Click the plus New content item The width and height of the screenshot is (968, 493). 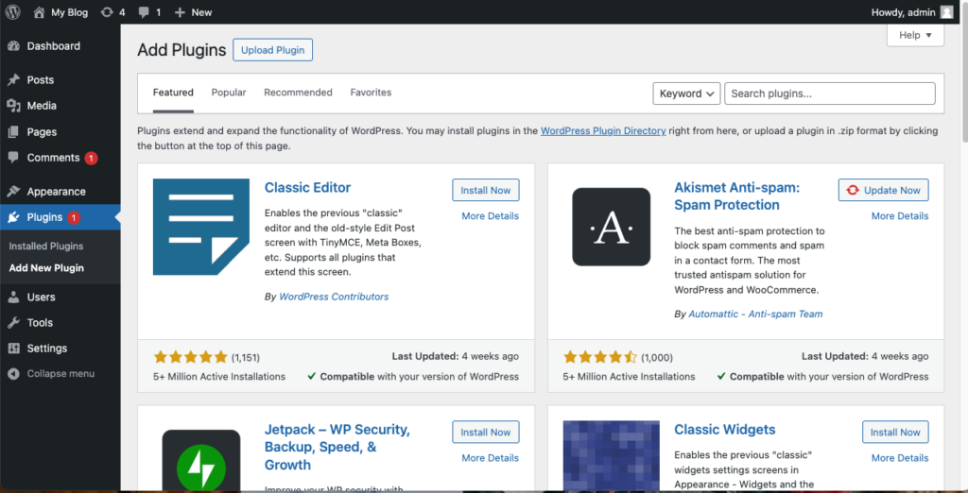[193, 12]
